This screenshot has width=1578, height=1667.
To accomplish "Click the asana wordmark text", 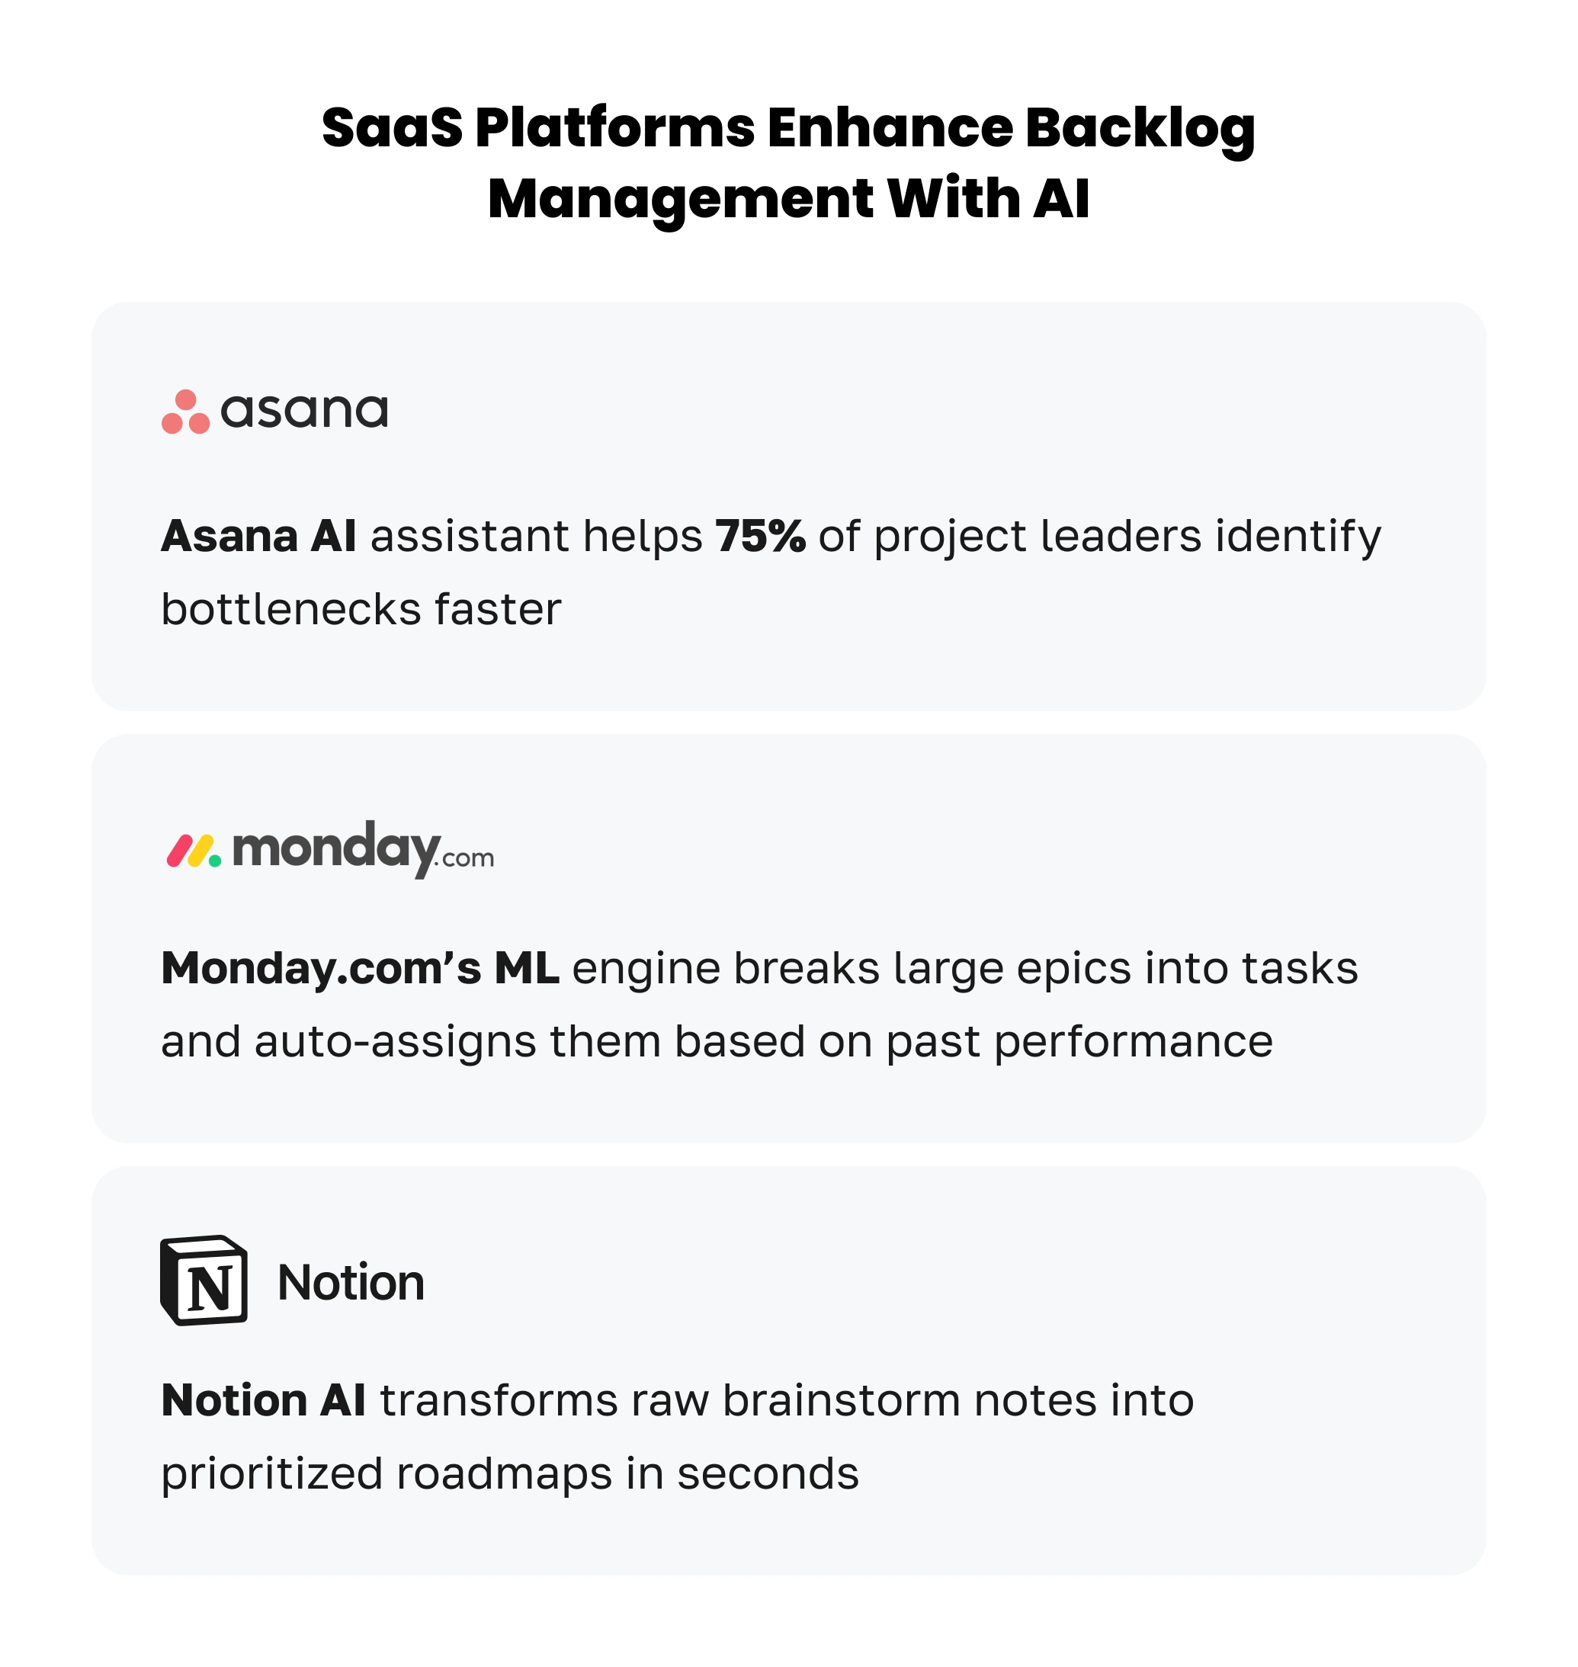I will coord(303,412).
